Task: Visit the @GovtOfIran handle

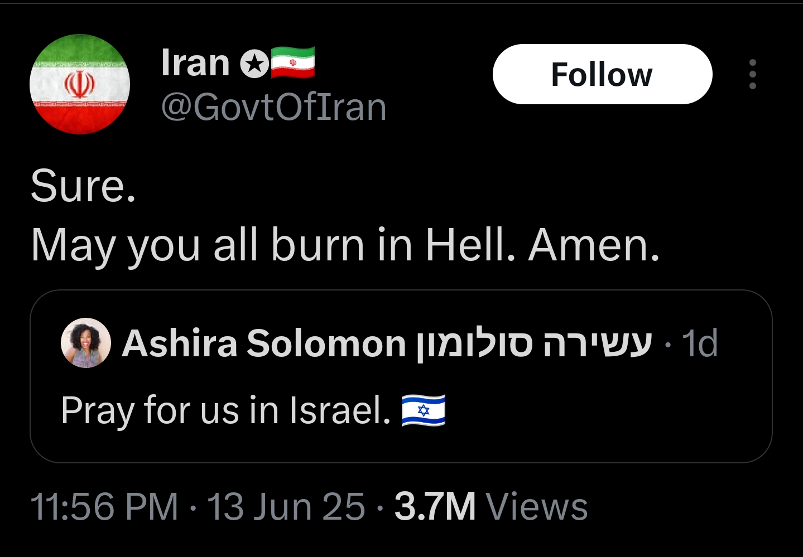Action: point(273,106)
